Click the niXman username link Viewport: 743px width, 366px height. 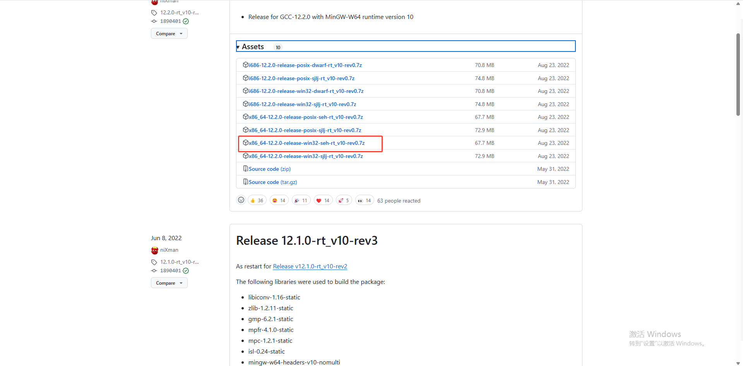click(x=169, y=250)
